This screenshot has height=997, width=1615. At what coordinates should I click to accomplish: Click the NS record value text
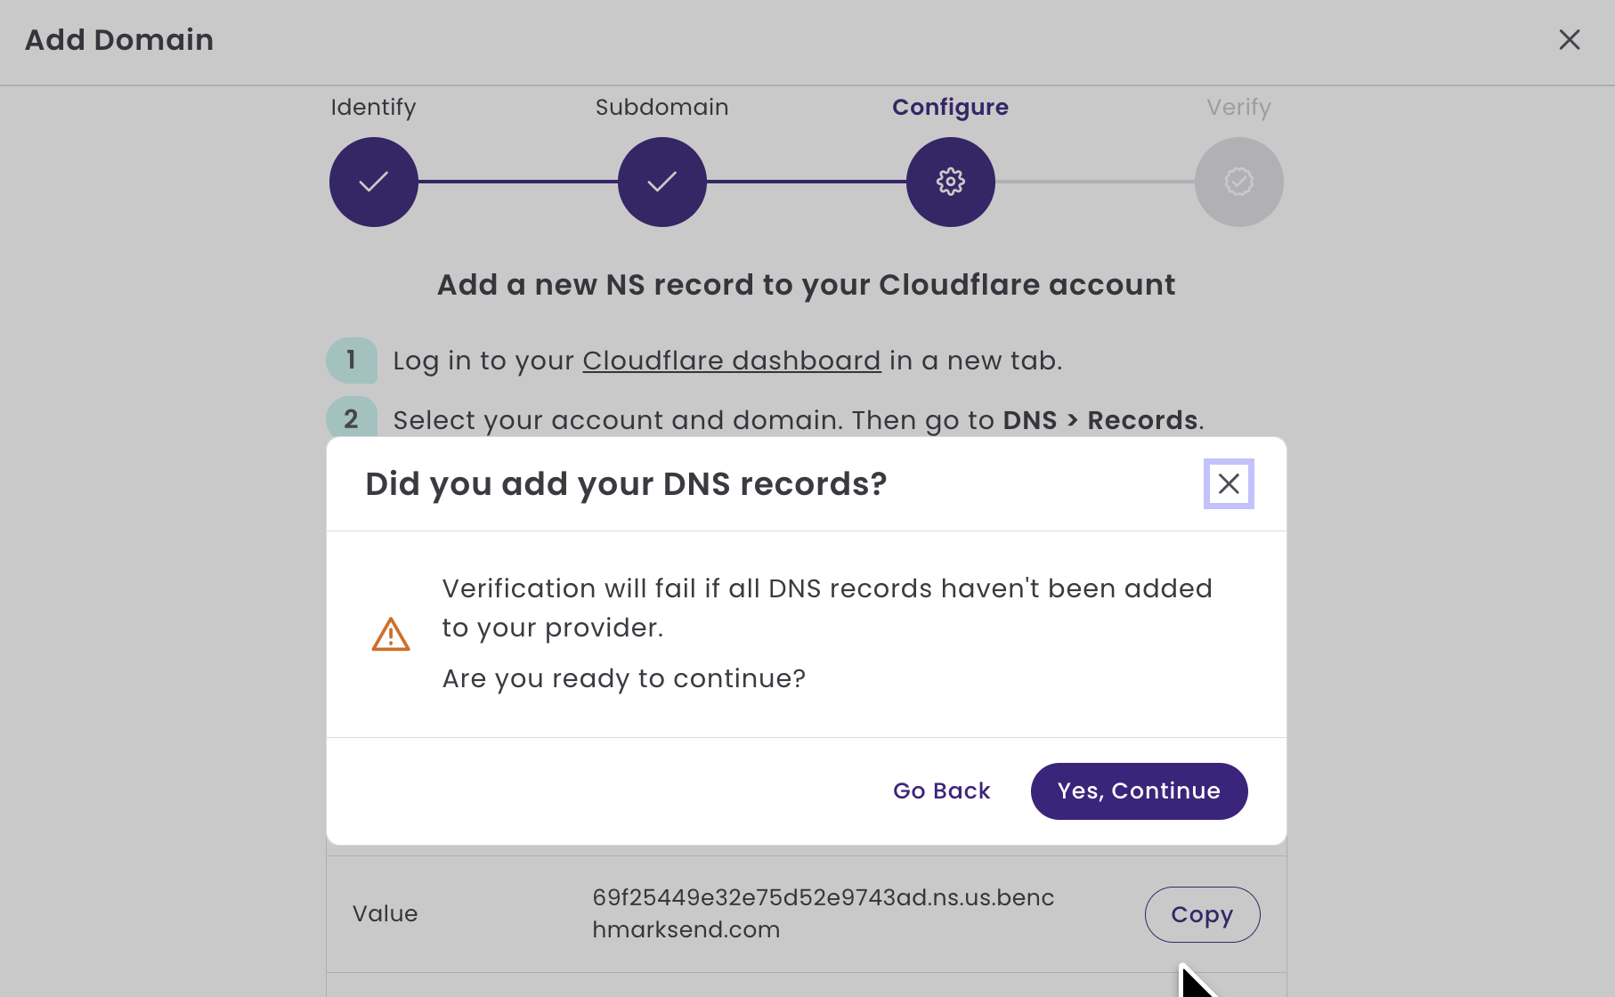tap(824, 913)
